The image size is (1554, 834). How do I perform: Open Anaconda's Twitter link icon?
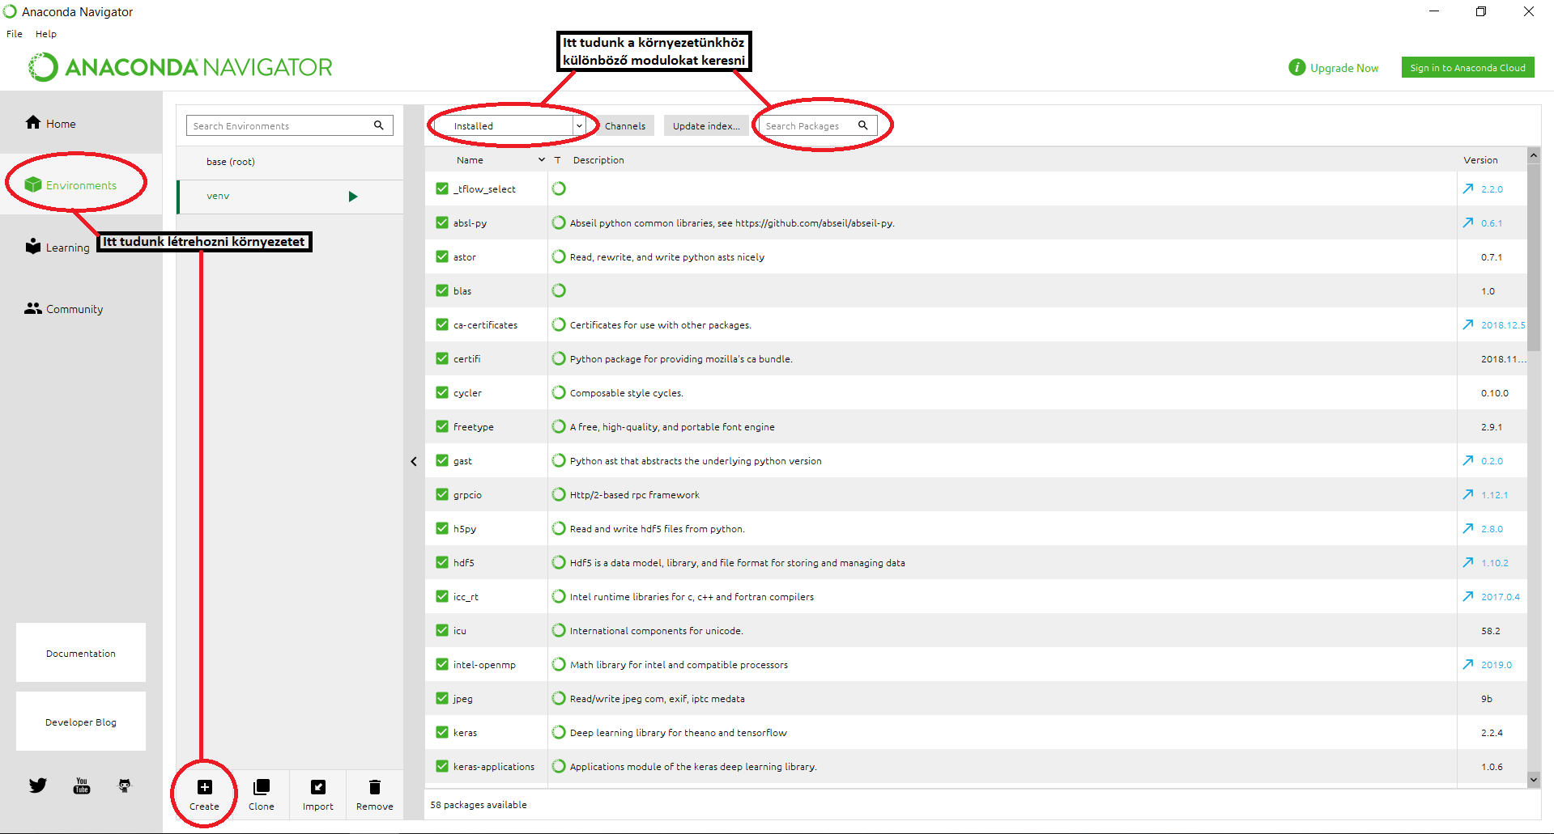coord(38,785)
